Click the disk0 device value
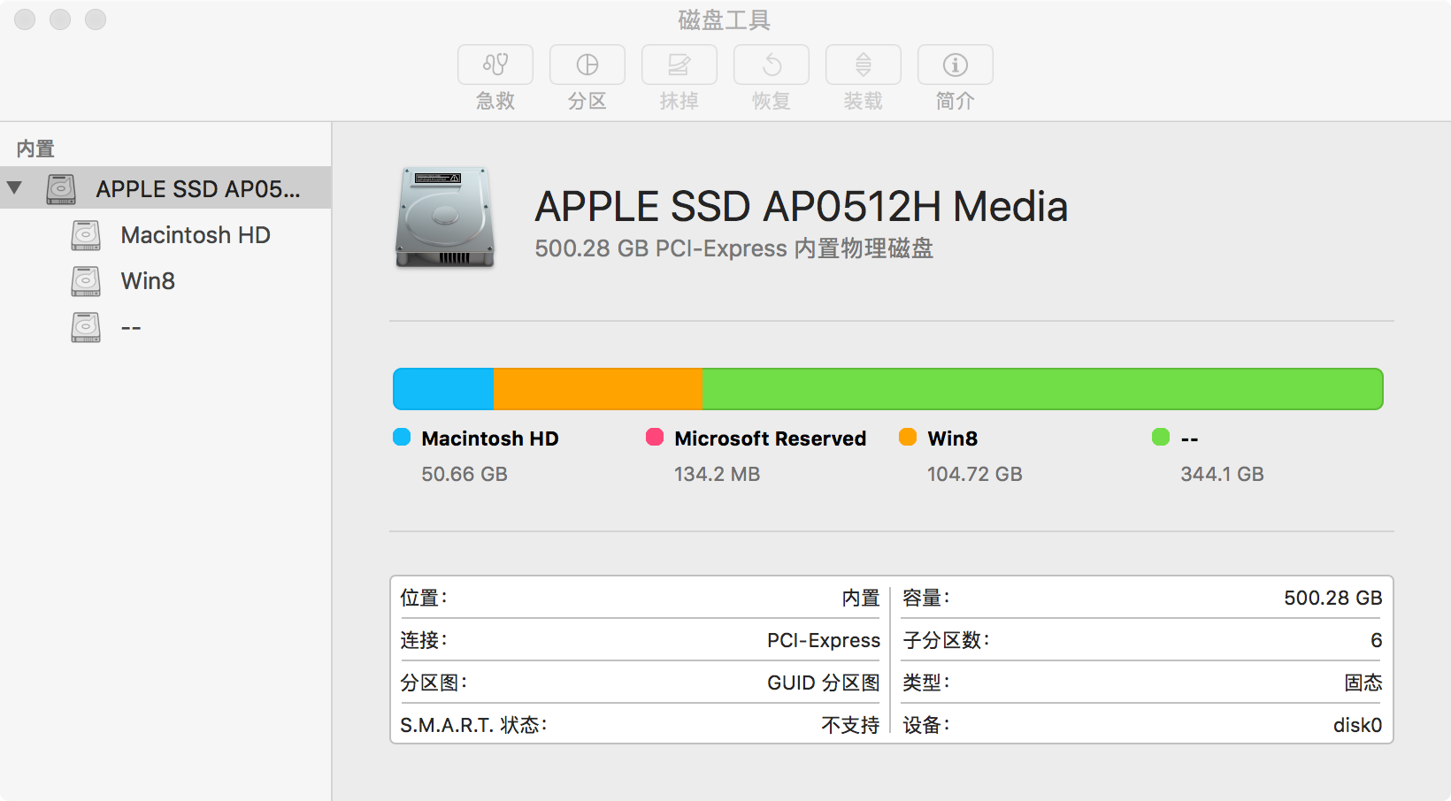The height and width of the screenshot is (801, 1451). (1357, 725)
